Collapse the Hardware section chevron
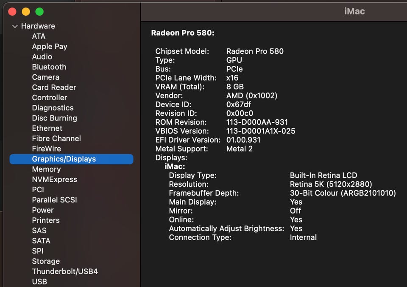The image size is (407, 287). (15, 26)
